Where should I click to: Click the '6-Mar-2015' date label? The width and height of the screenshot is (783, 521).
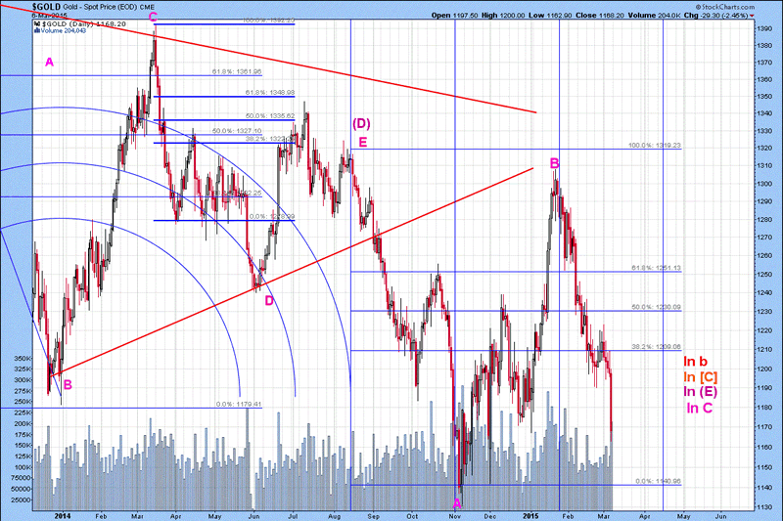(x=50, y=16)
